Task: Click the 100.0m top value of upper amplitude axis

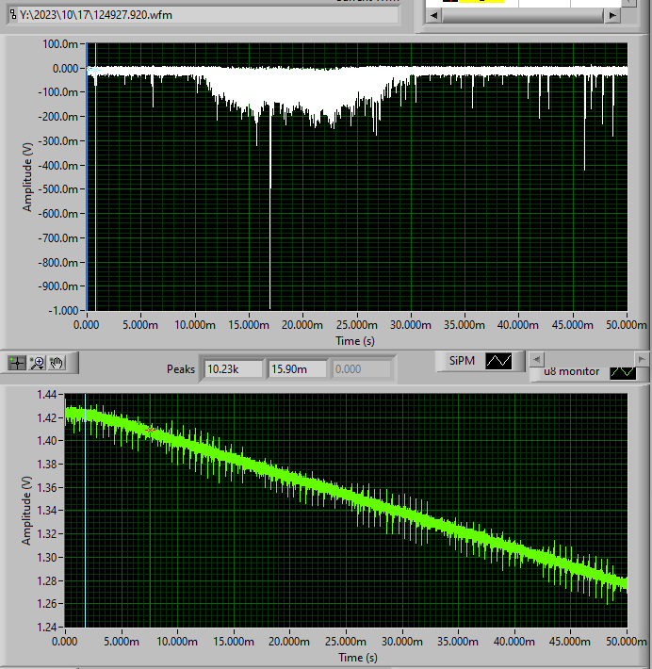Action: [60, 44]
